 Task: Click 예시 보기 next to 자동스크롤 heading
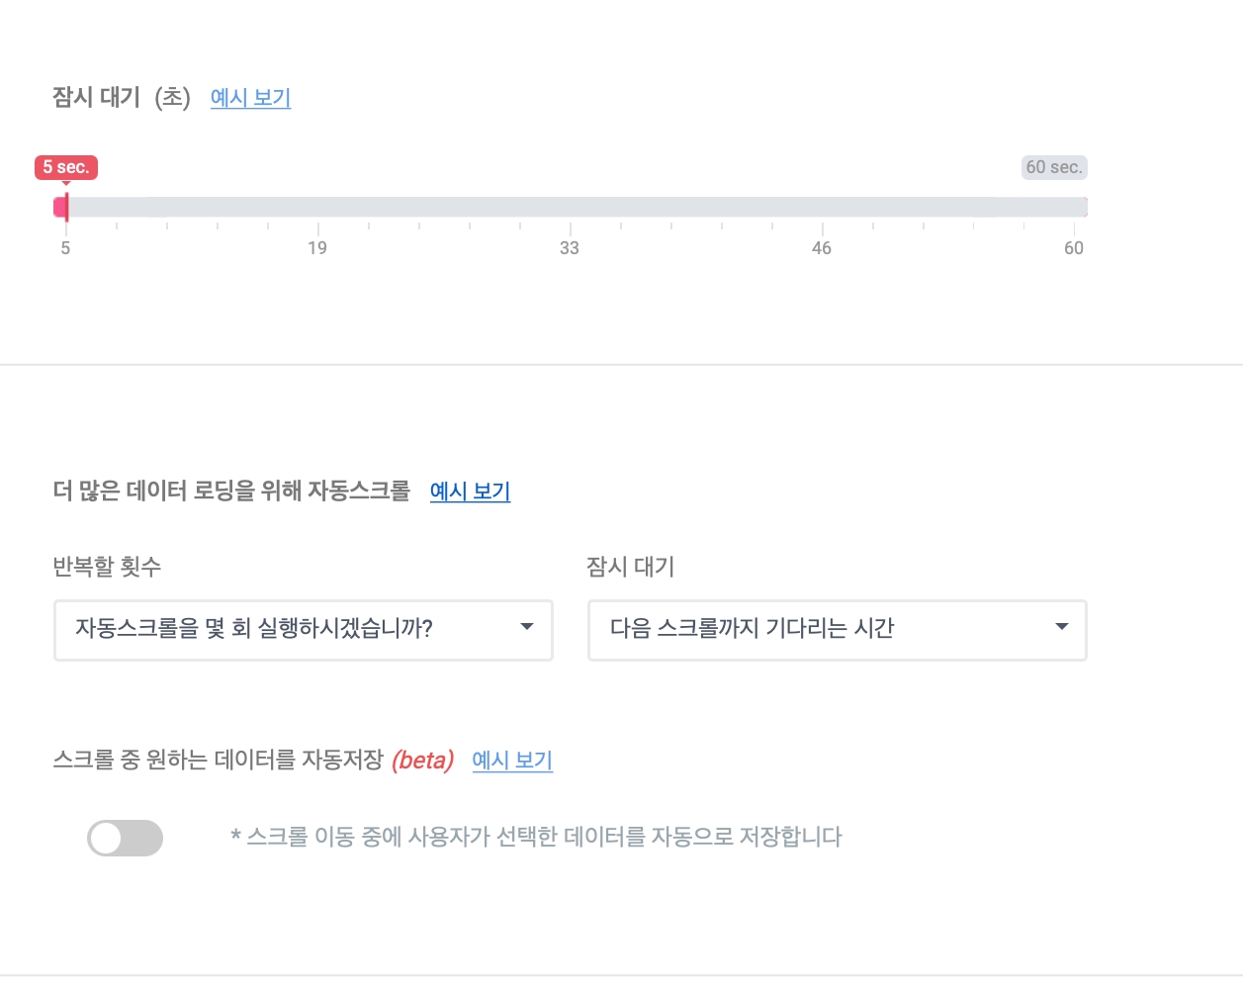470,492
